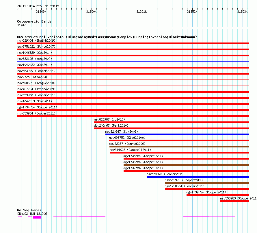Image resolution: width=257 pixels, height=233 pixels.
Task: Select the nsv553983 (Cooper2011) label
Action: [238, 198]
